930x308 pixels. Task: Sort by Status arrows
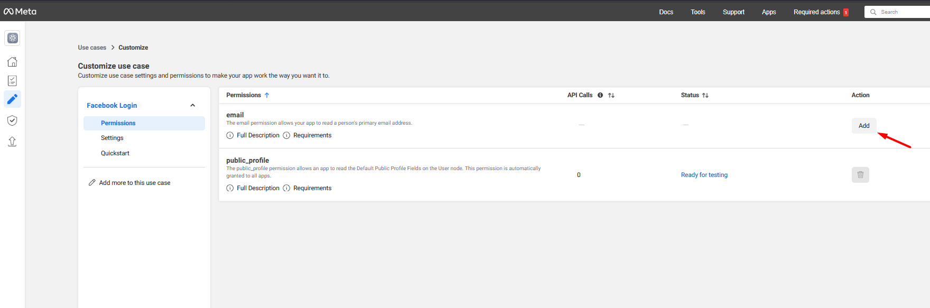coord(705,96)
